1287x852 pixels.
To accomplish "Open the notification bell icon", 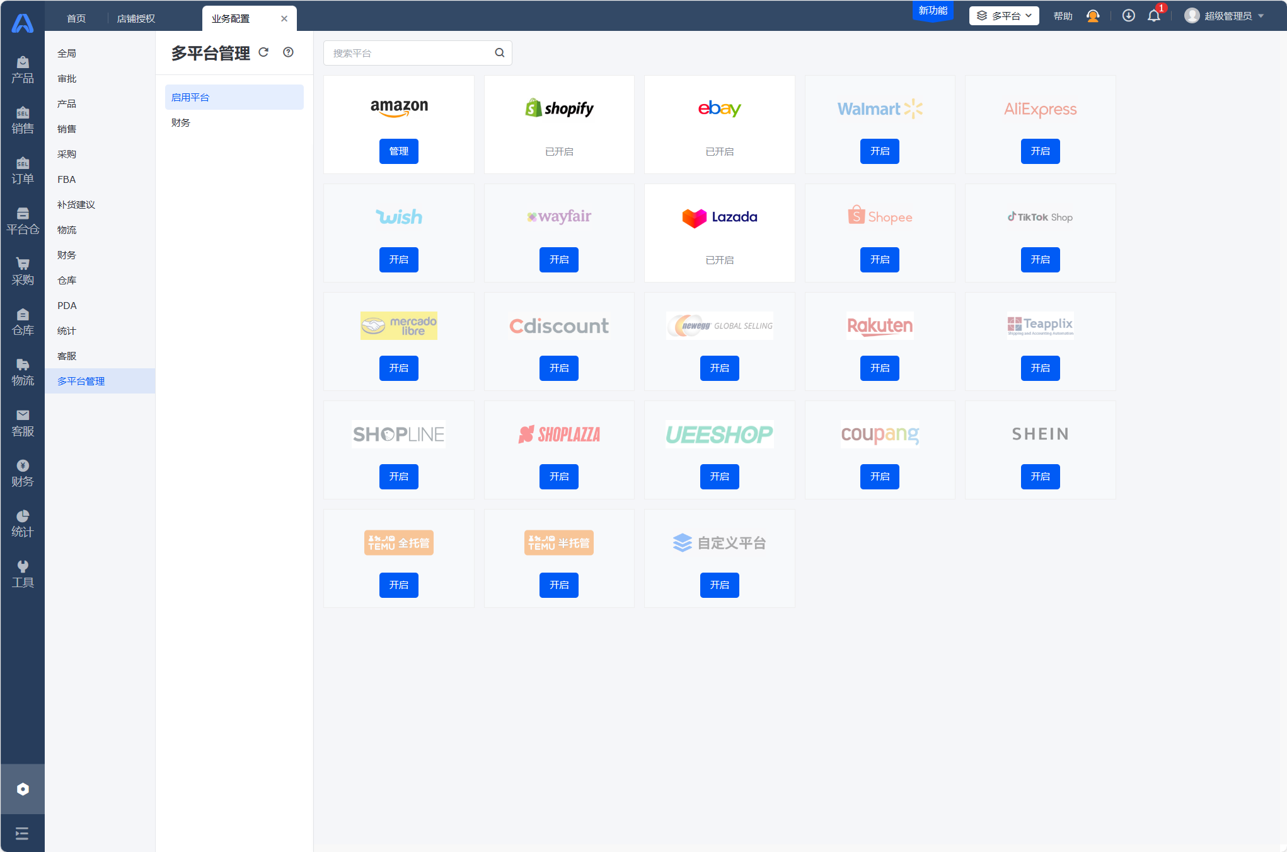I will pos(1153,16).
